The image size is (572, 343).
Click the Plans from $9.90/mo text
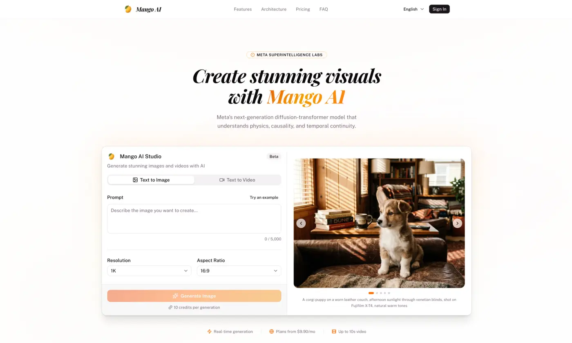click(295, 332)
